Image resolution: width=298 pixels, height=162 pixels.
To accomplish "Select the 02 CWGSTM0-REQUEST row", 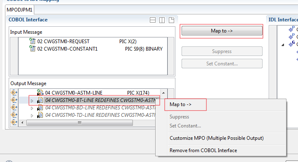I will (93, 42).
